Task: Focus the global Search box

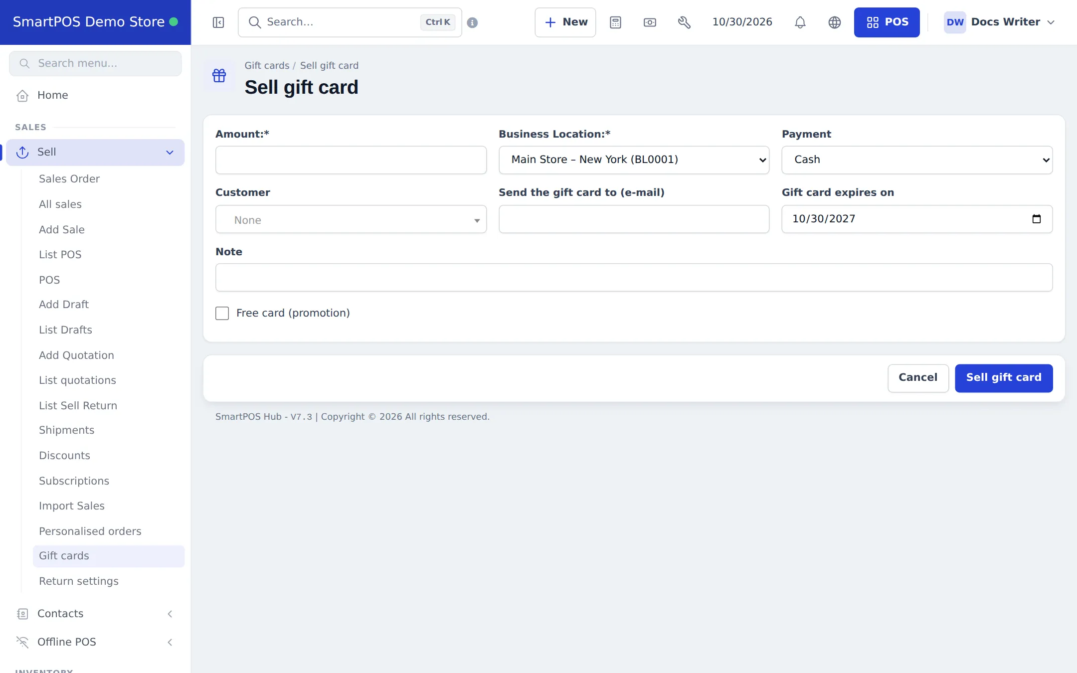Action: 350,22
